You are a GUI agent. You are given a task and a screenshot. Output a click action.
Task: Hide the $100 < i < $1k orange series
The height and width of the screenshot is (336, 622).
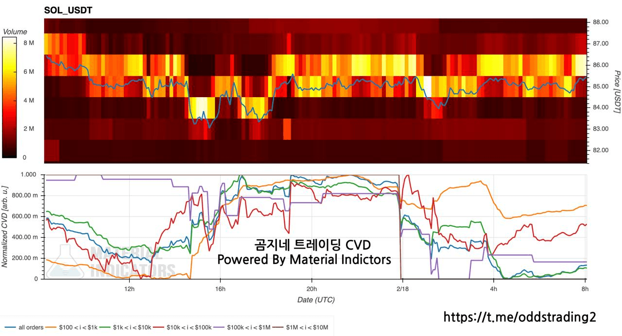point(81,327)
